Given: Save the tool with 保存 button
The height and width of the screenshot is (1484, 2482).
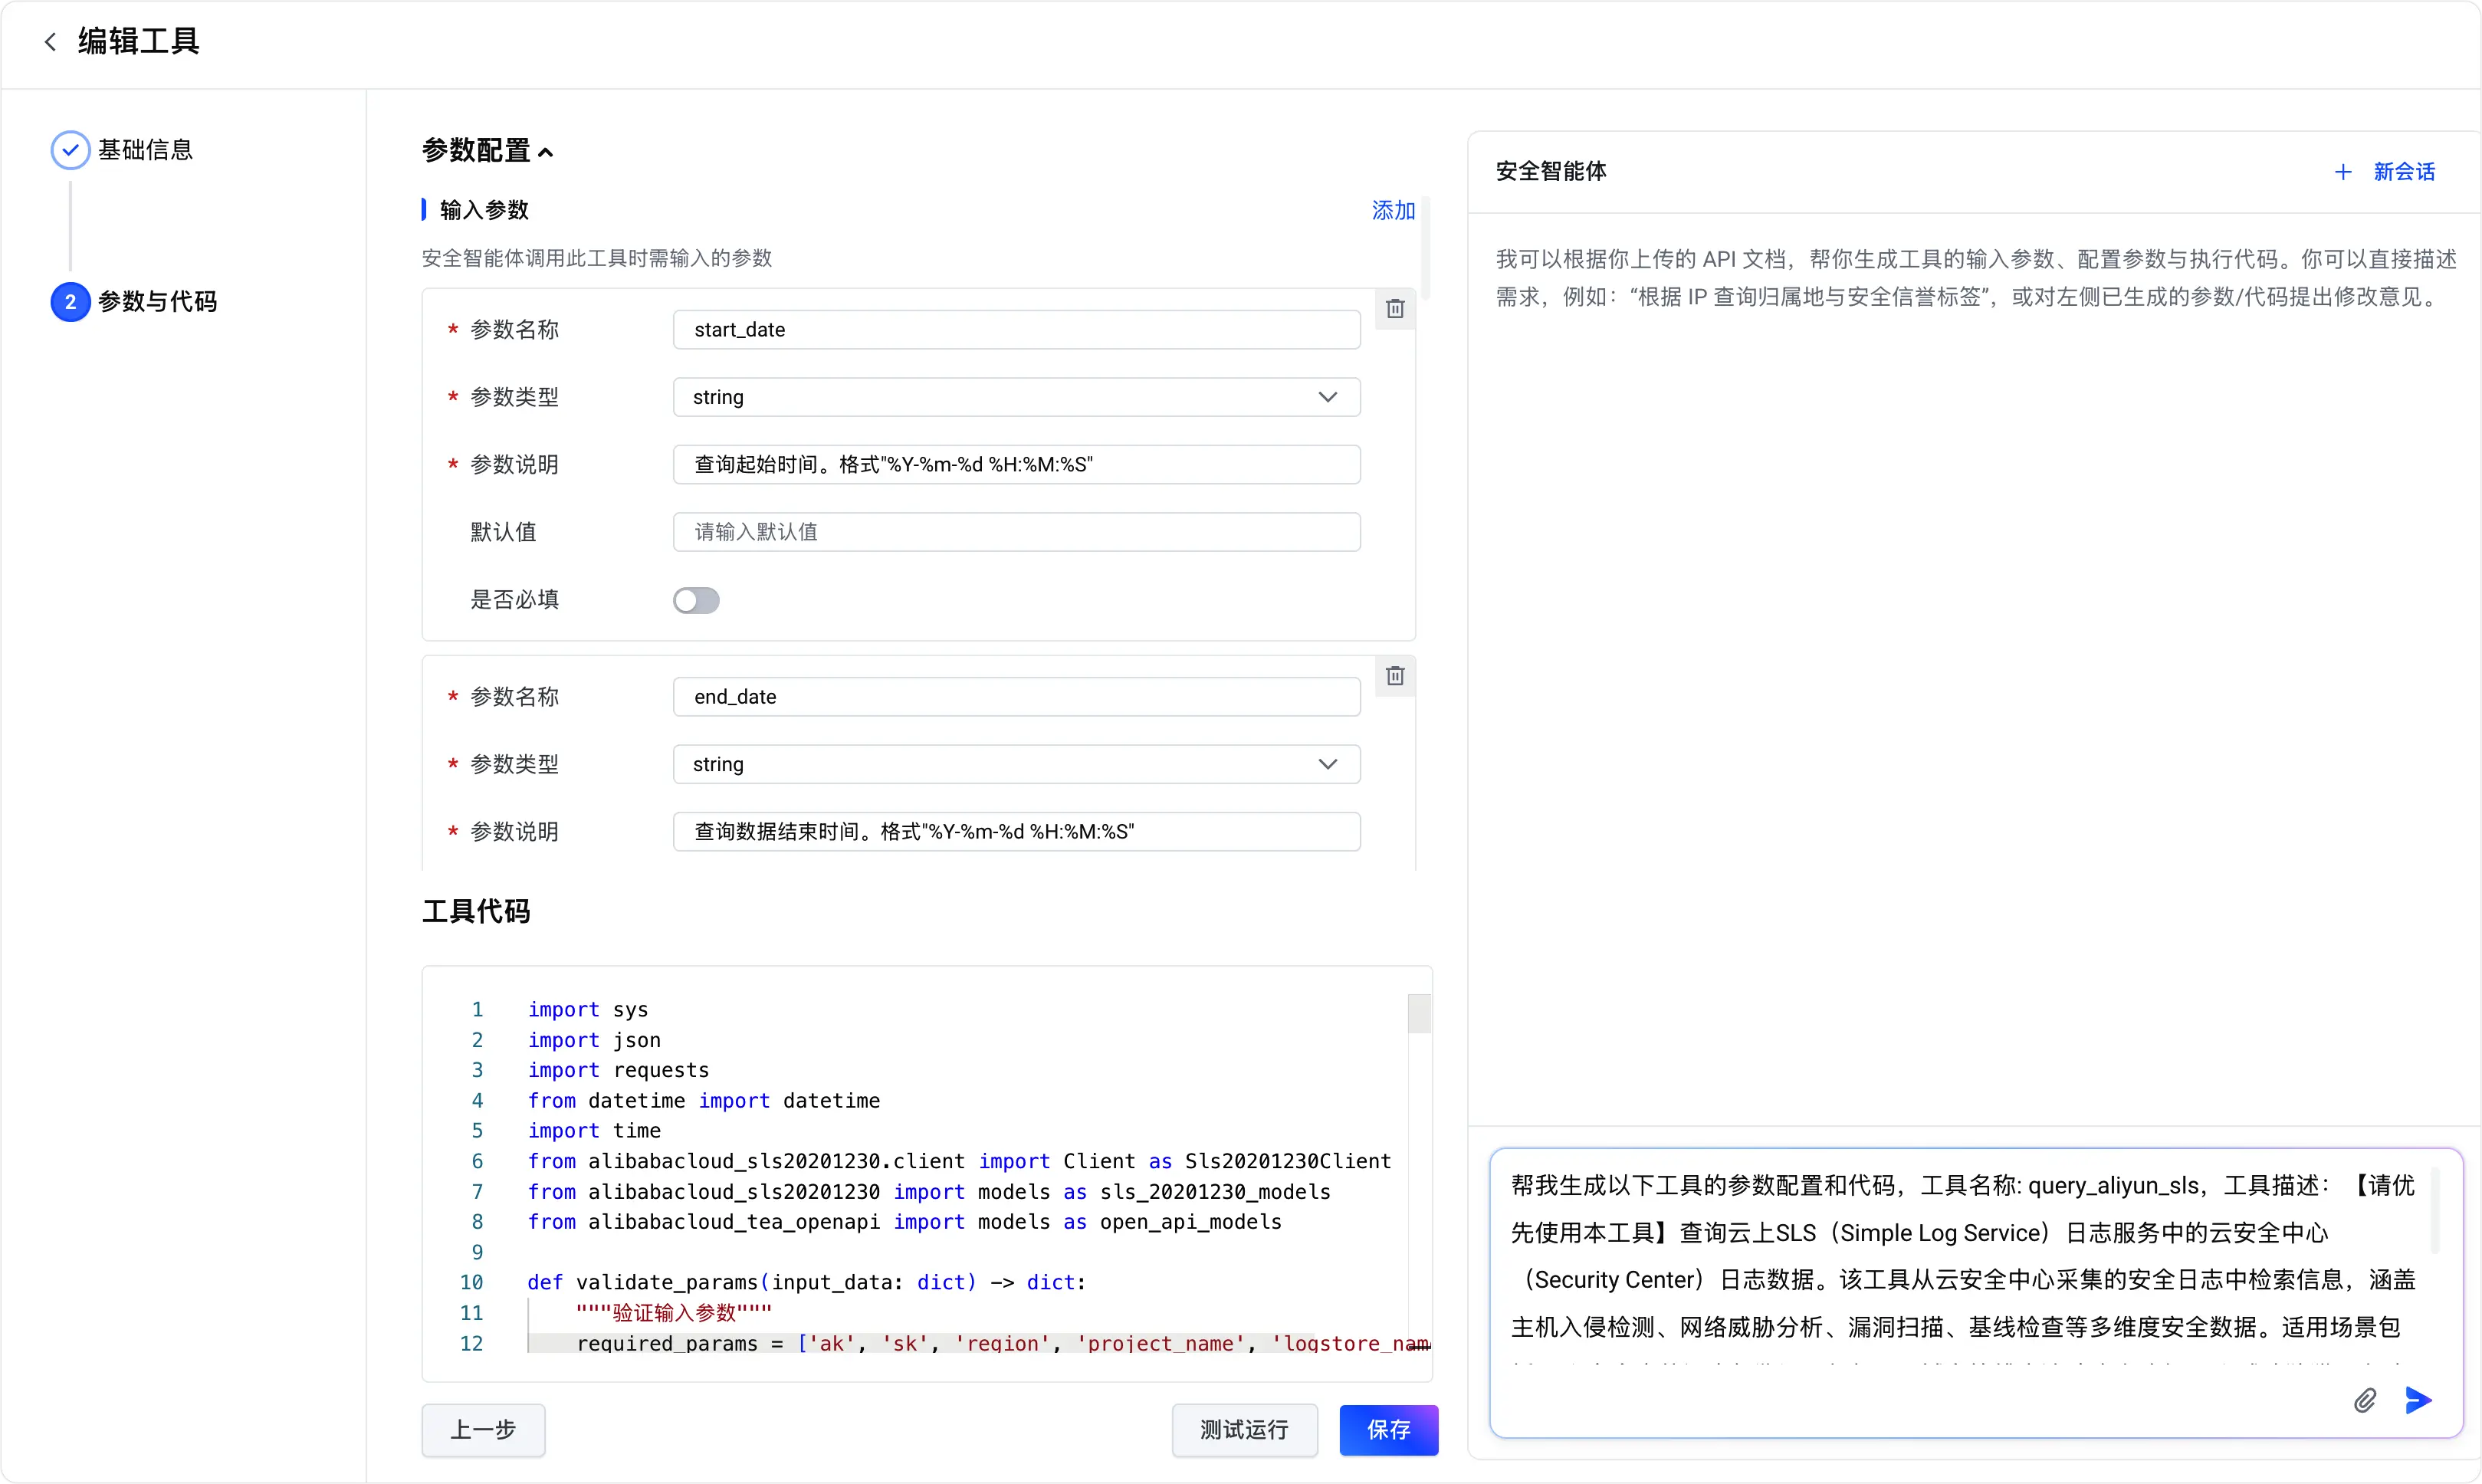Looking at the screenshot, I should (x=1388, y=1429).
